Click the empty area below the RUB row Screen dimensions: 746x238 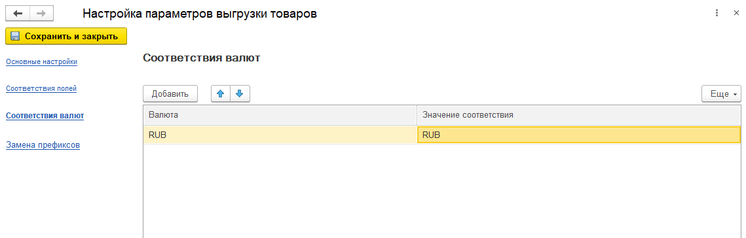(442, 191)
